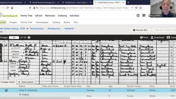Collapse the Image Index panel

[7, 82]
